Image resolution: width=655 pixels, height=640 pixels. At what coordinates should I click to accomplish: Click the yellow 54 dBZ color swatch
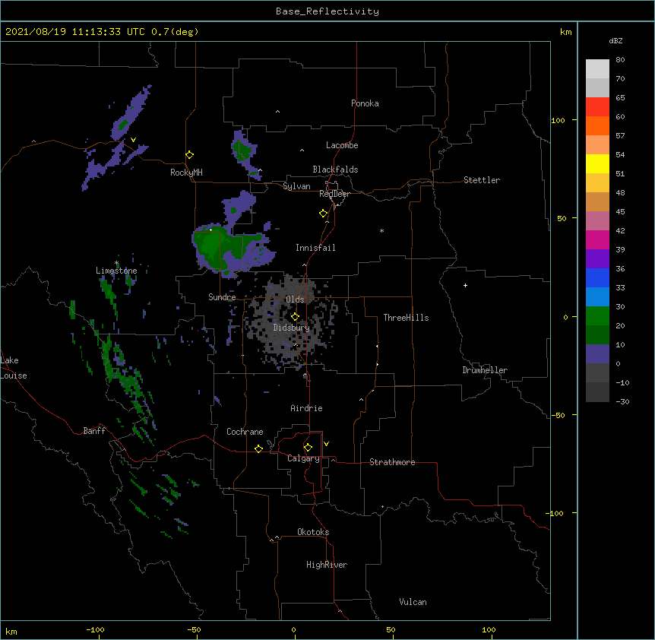[x=597, y=163]
